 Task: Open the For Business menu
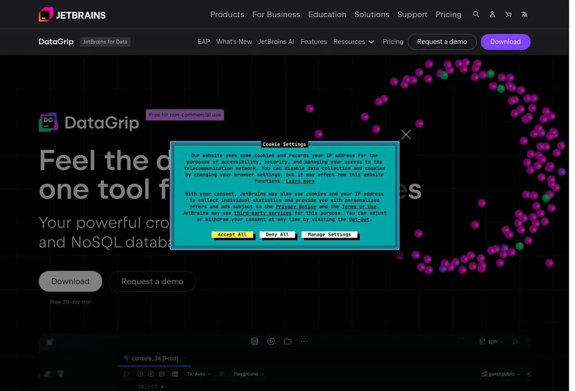tap(276, 14)
